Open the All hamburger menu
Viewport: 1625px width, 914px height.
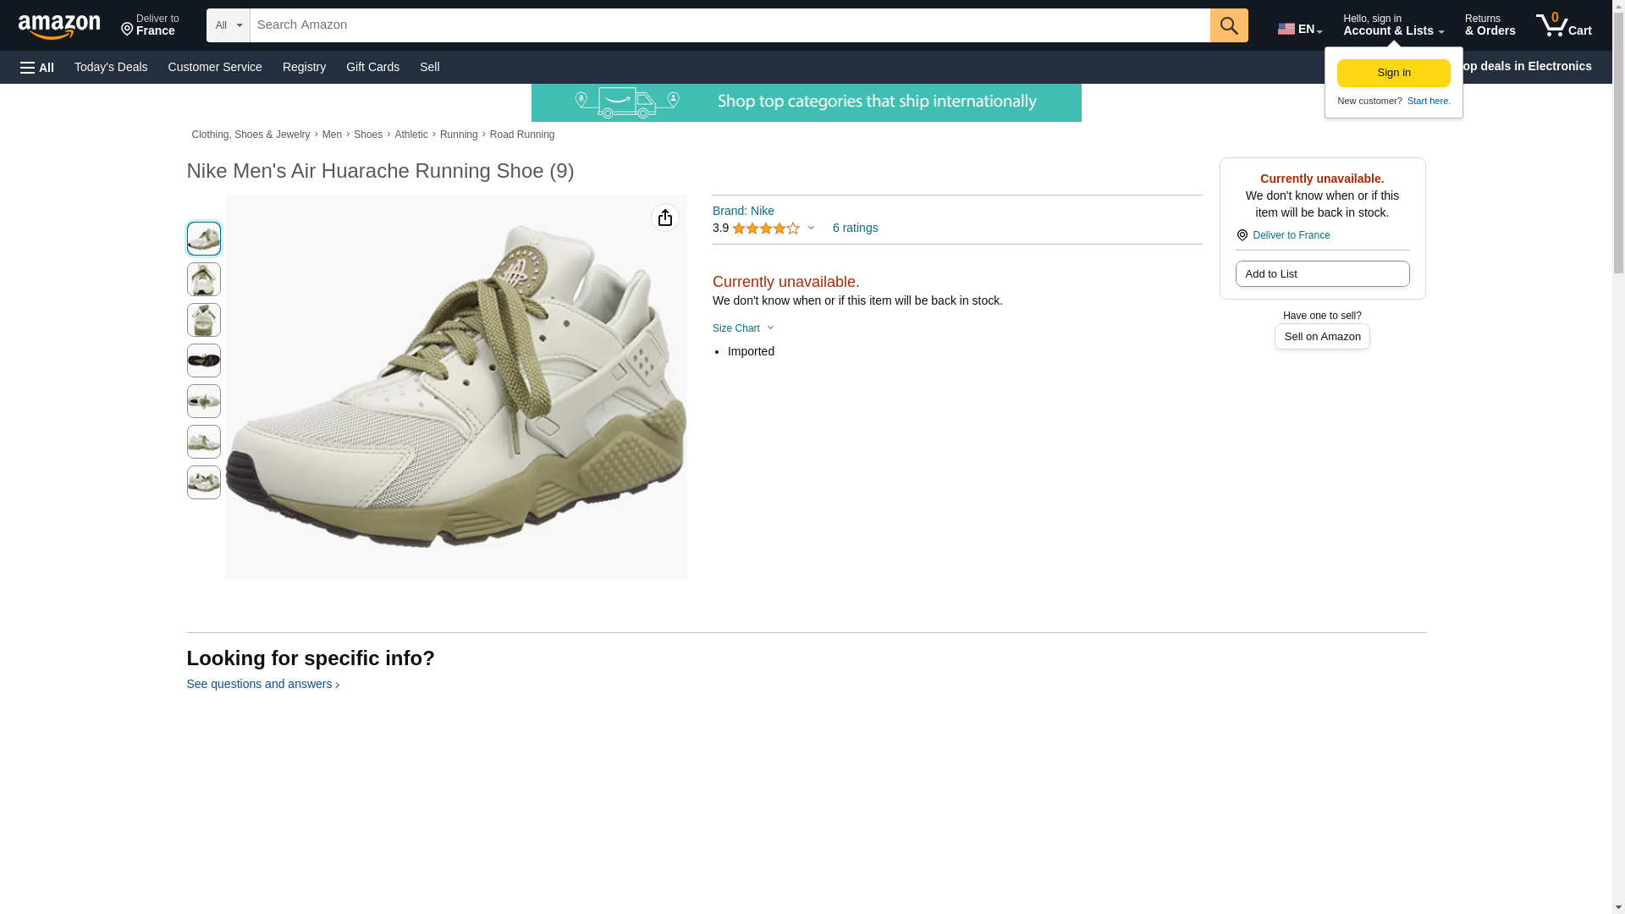37,68
